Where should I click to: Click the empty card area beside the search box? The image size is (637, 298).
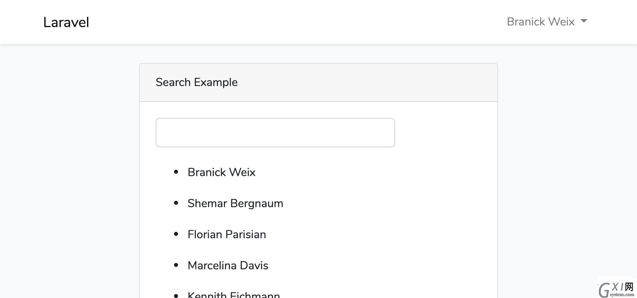(x=446, y=133)
